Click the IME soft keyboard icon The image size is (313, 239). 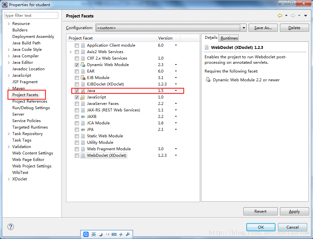tap(114, 234)
